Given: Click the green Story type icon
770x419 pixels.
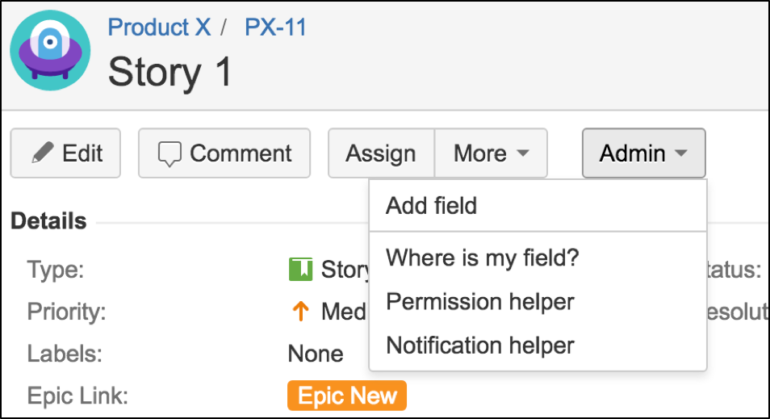Looking at the screenshot, I should coord(300,269).
